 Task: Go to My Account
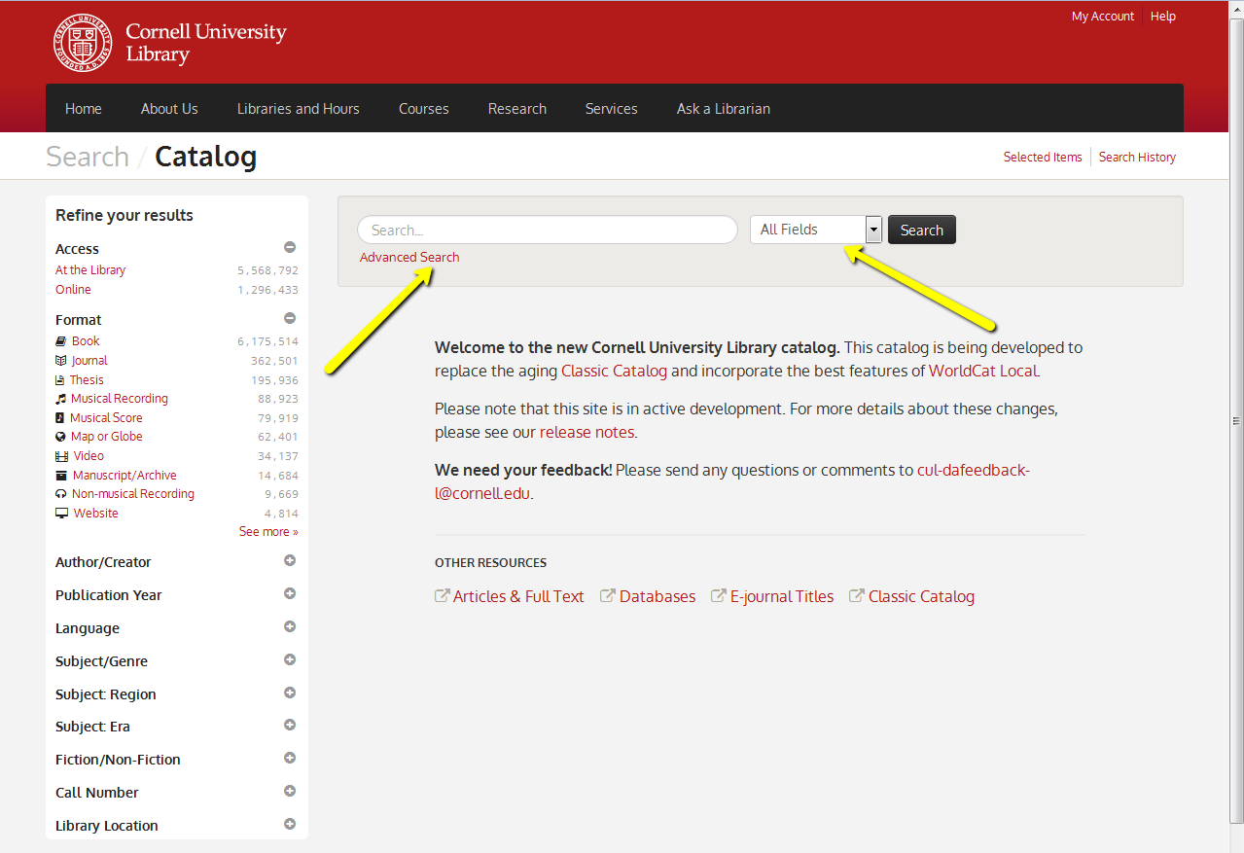click(x=1103, y=17)
